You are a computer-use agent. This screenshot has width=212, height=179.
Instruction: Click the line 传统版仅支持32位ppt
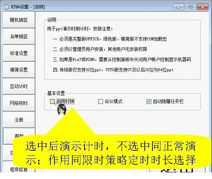click(x=113, y=70)
